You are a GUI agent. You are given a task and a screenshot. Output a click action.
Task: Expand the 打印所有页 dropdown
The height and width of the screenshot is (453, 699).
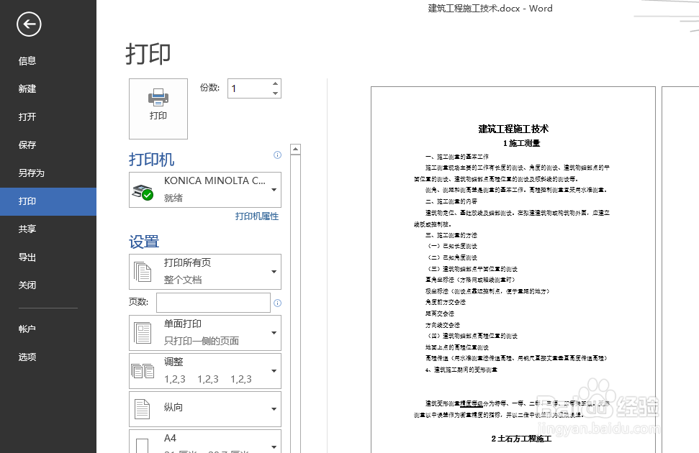click(205, 272)
